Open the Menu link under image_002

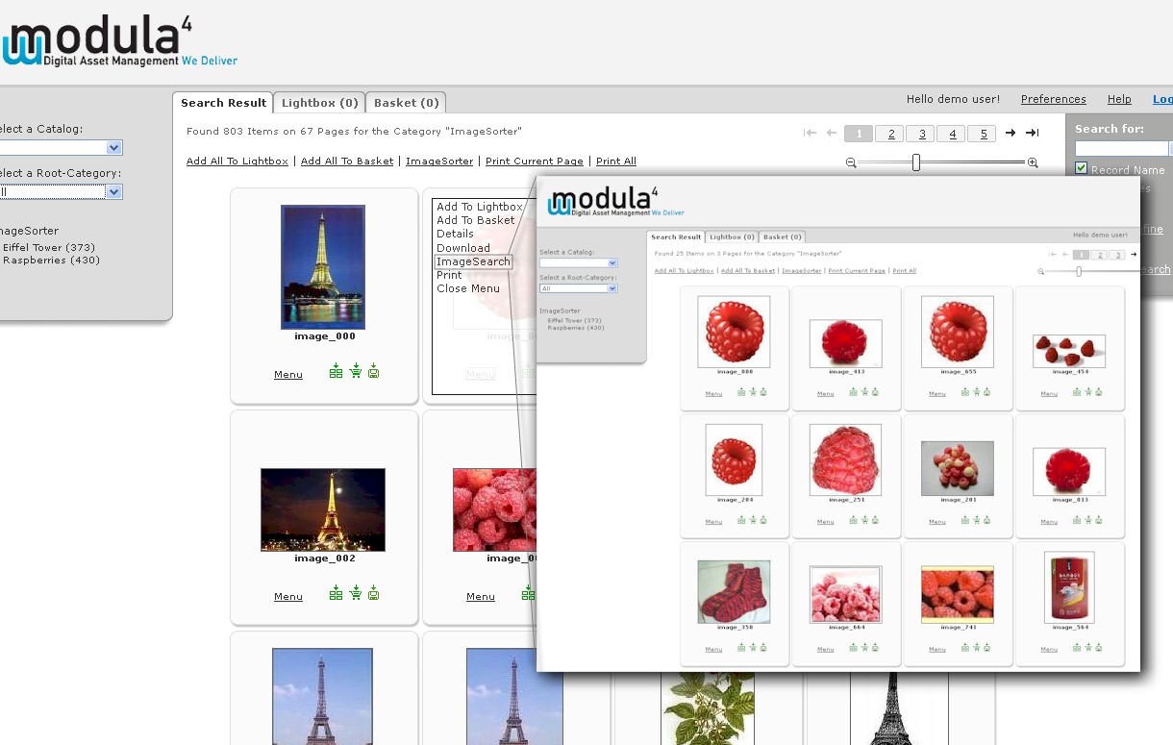[288, 597]
